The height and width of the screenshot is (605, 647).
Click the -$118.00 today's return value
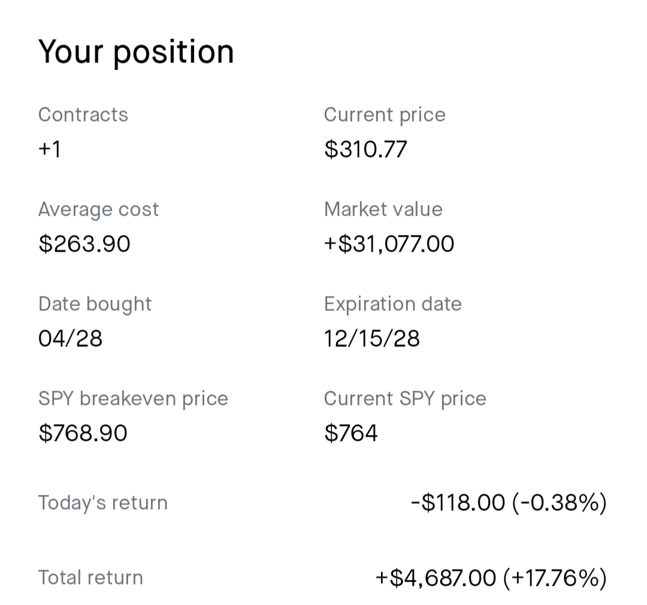458,503
